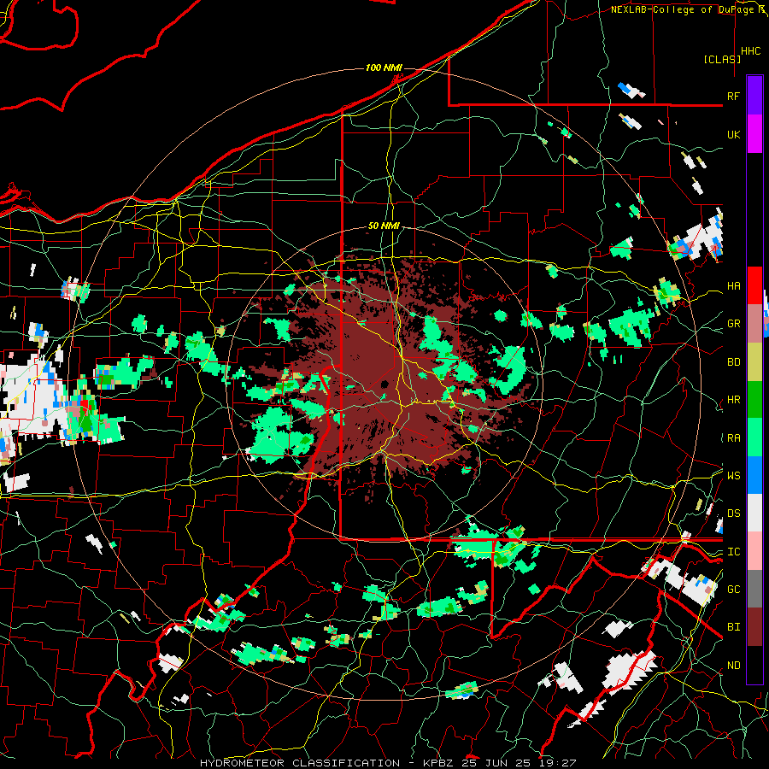Click the DS legend label
This screenshot has height=769, width=769.
pyautogui.click(x=734, y=514)
